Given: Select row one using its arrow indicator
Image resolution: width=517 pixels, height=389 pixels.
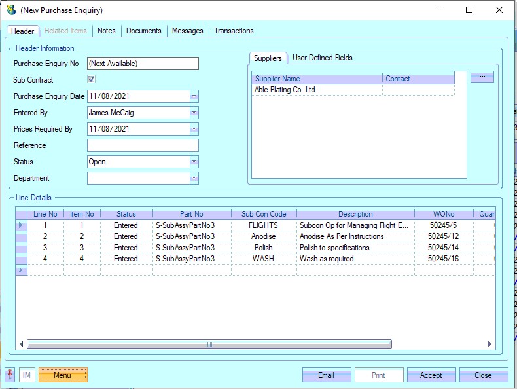Looking at the screenshot, I should coord(21,225).
